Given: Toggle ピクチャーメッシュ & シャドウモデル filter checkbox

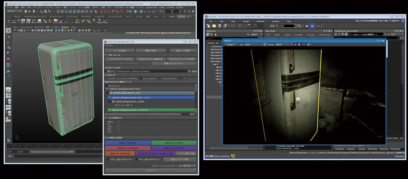Looking at the screenshot, I should click(106, 78).
